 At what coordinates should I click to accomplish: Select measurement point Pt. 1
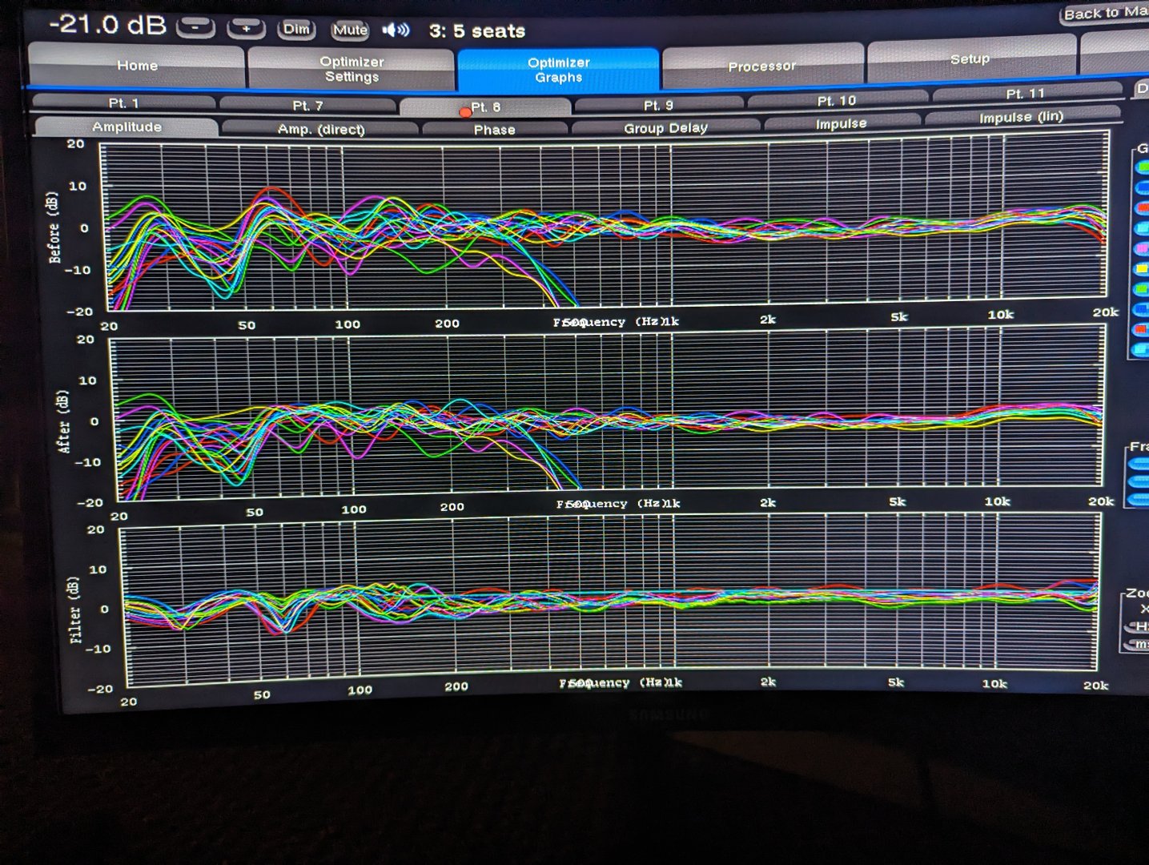[123, 103]
